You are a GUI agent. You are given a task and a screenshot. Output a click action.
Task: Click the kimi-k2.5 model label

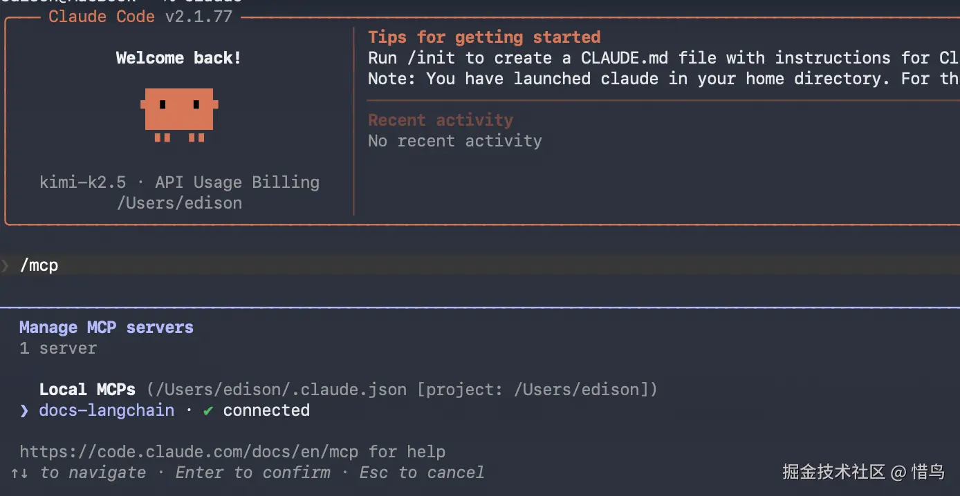coord(83,182)
